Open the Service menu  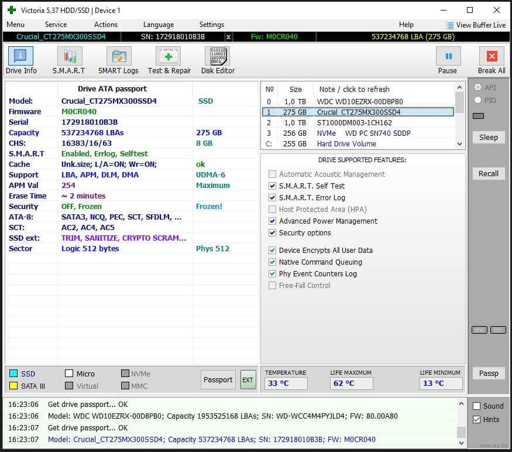pyautogui.click(x=56, y=25)
